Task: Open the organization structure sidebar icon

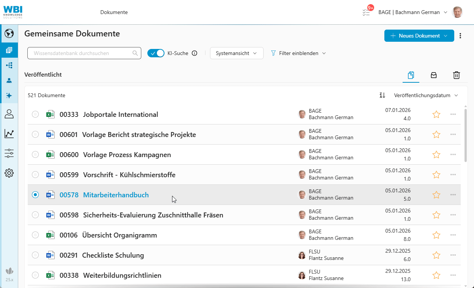Action: coord(9,65)
